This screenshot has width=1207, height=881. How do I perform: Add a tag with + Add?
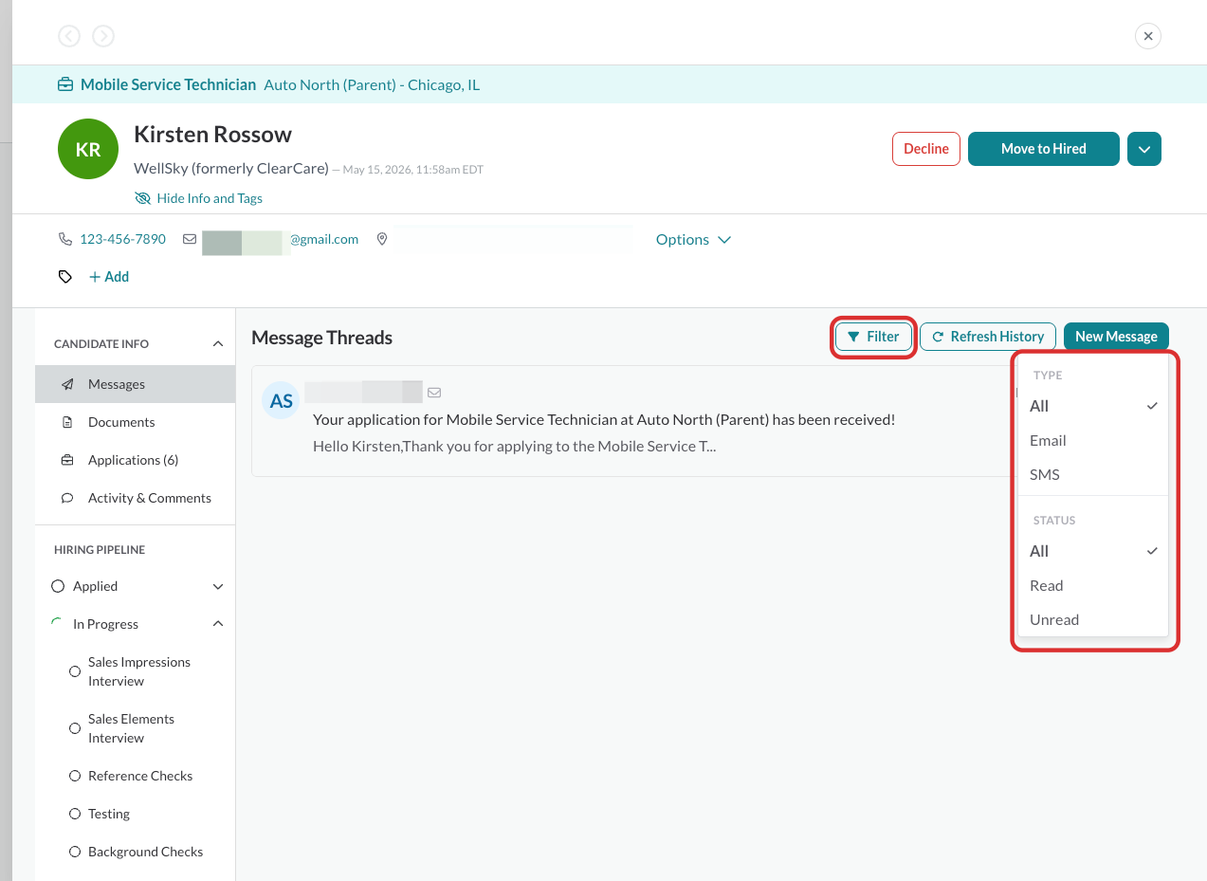point(109,277)
